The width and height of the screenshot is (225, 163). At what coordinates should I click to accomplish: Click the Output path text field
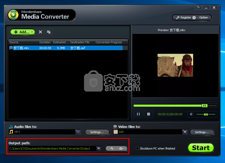click(x=52, y=148)
